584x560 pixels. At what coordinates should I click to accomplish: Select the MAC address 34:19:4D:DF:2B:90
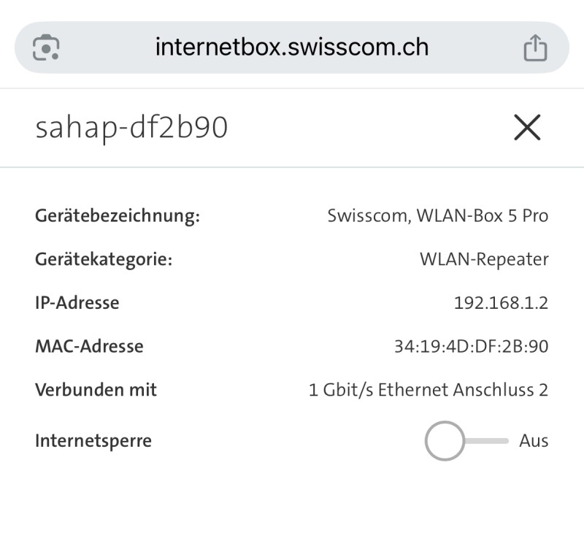point(471,347)
